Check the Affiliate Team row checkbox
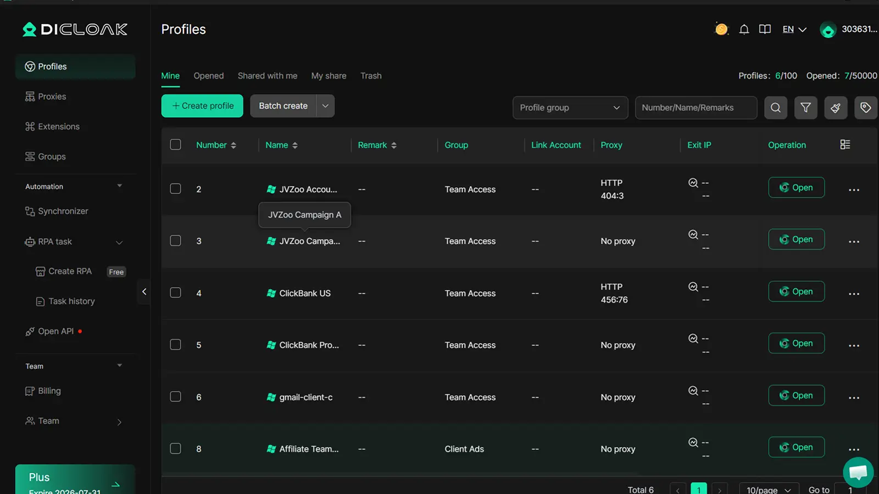The height and width of the screenshot is (494, 879). point(176,448)
